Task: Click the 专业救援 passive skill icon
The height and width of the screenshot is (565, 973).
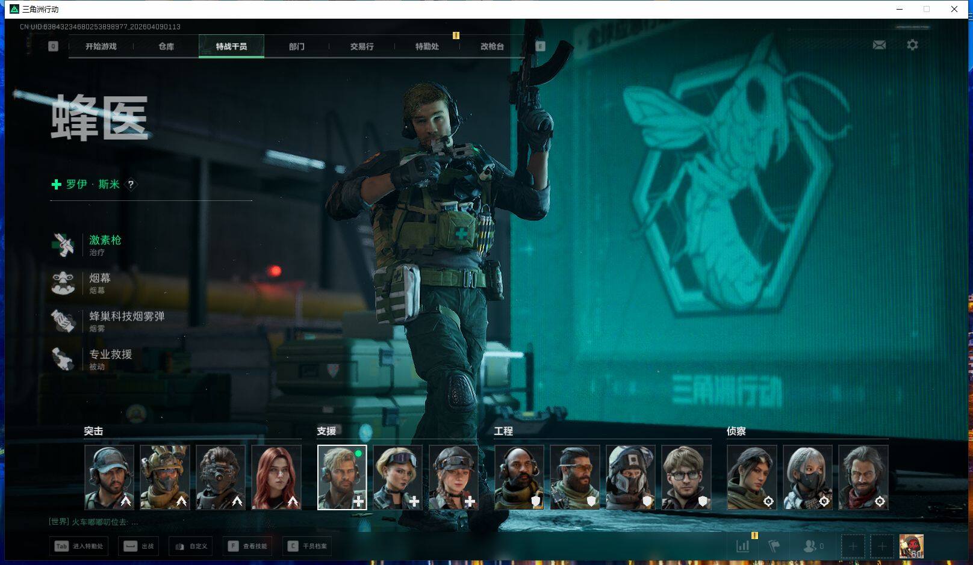Action: 63,359
